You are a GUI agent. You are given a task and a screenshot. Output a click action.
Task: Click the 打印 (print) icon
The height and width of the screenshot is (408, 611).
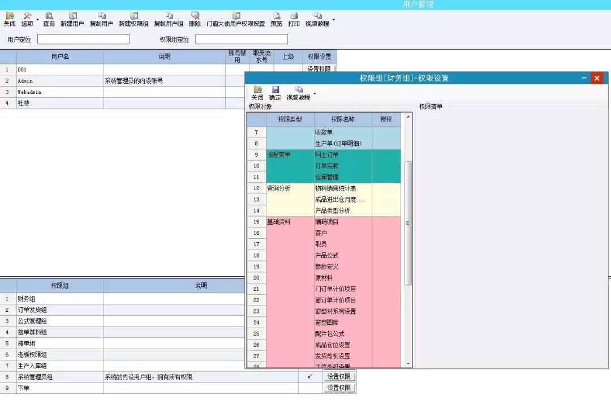(x=294, y=20)
